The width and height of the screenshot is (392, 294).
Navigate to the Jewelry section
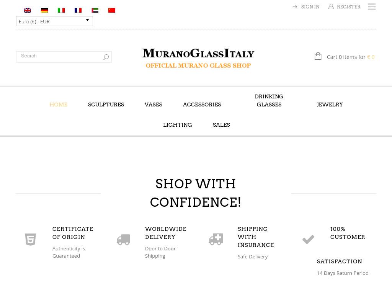(330, 105)
